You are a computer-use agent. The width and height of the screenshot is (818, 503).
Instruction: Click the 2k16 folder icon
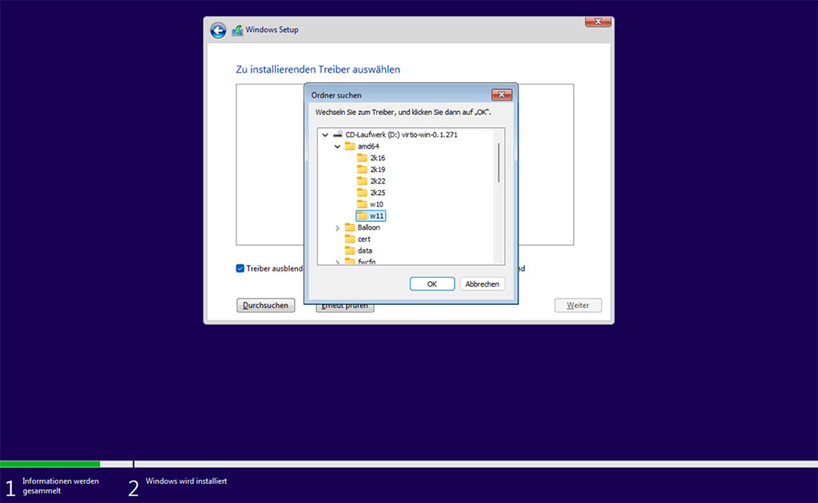(362, 157)
